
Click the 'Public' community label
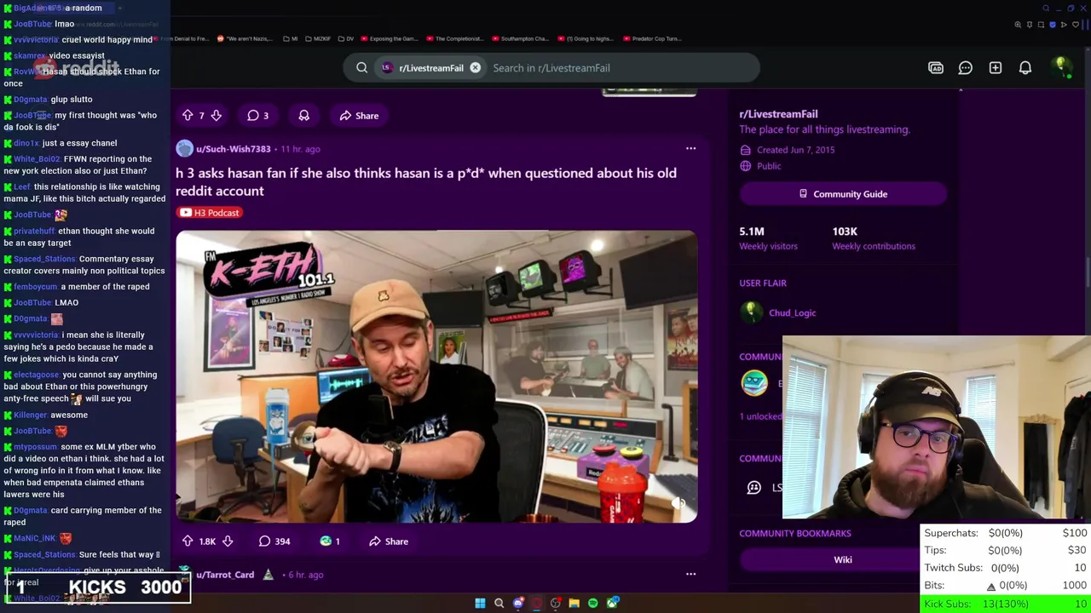tap(768, 166)
